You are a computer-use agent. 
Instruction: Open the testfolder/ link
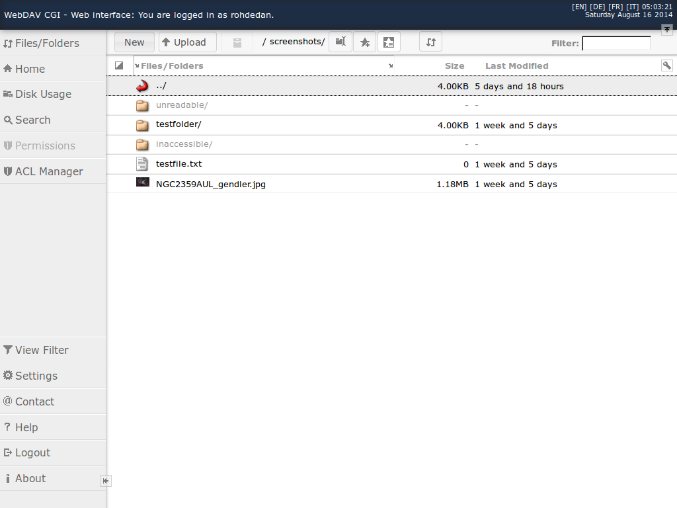[x=179, y=124]
